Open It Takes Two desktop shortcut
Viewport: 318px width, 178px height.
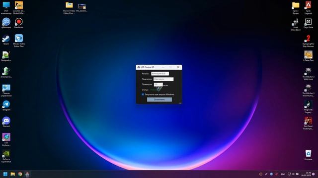(x=308, y=56)
